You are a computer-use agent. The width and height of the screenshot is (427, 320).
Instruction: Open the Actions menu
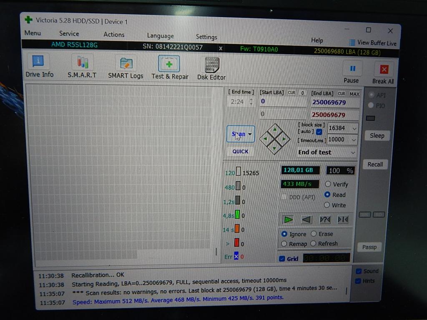click(114, 35)
